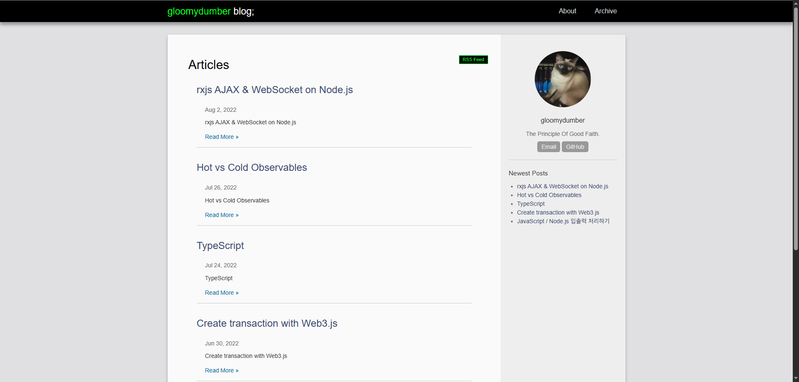Click the scrollbar down arrow
The image size is (799, 382).
[796, 378]
